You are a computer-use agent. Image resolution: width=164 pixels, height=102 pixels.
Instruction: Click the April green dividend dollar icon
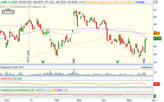(118, 62)
